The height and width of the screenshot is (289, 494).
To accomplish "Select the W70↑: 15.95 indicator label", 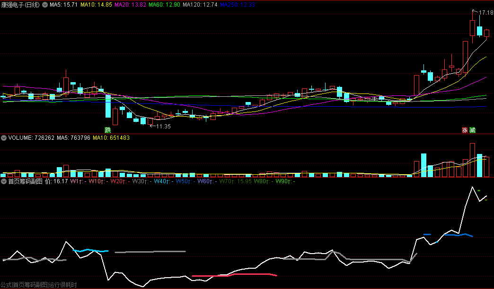I will click(x=235, y=181).
